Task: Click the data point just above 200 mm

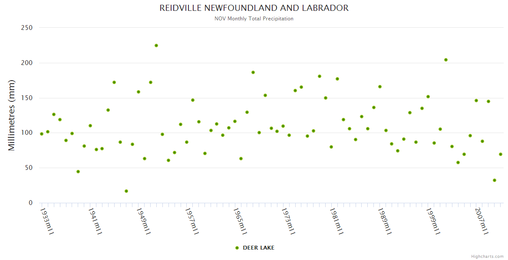Action: pyautogui.click(x=446, y=60)
